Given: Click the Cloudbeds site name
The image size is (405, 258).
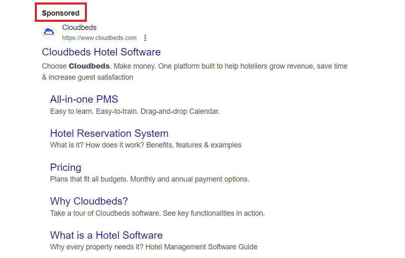Looking at the screenshot, I should point(79,28).
